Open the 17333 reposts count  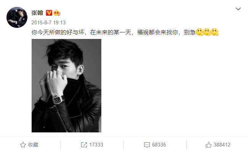click(x=96, y=145)
